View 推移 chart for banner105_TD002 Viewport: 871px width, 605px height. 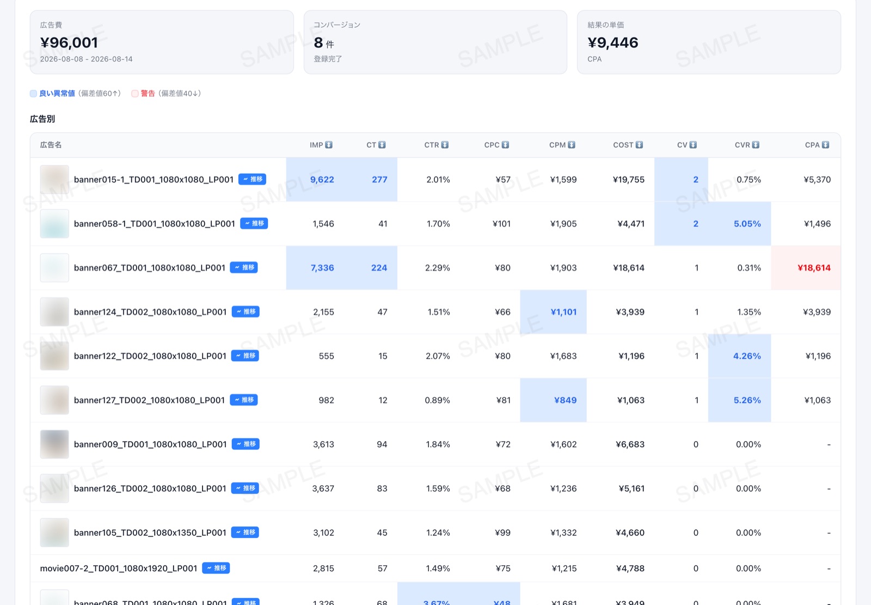click(x=245, y=532)
